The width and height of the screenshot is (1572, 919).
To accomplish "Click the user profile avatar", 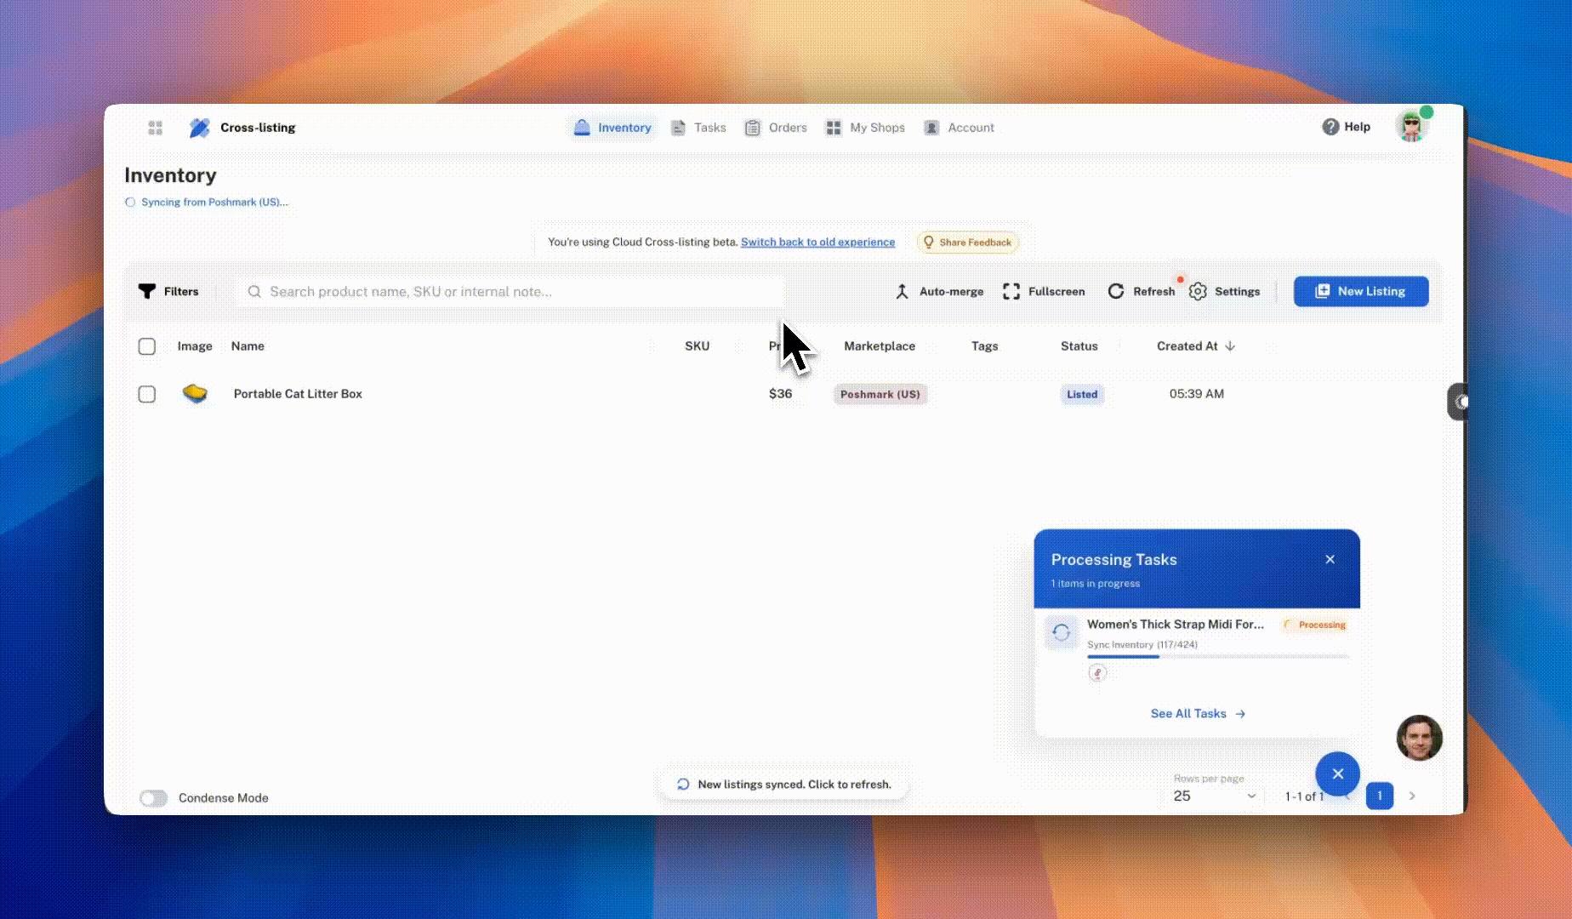I will click(1412, 127).
